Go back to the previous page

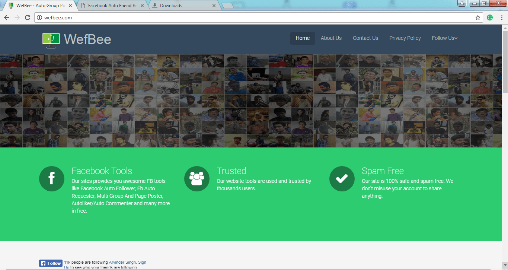click(x=6, y=18)
